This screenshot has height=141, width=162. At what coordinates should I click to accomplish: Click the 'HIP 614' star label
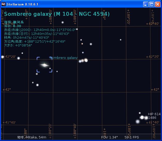154,114
